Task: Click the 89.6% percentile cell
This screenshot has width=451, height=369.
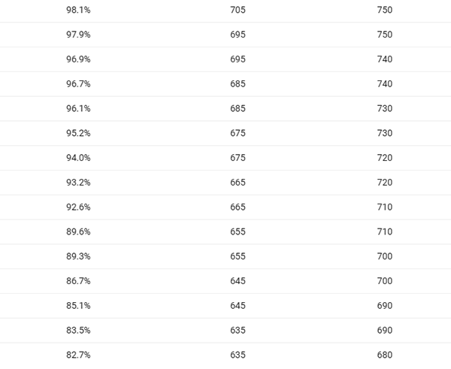Action: pos(78,231)
